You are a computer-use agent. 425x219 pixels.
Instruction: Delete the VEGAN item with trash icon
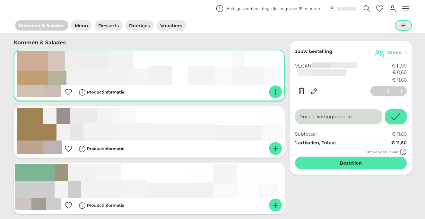(301, 91)
